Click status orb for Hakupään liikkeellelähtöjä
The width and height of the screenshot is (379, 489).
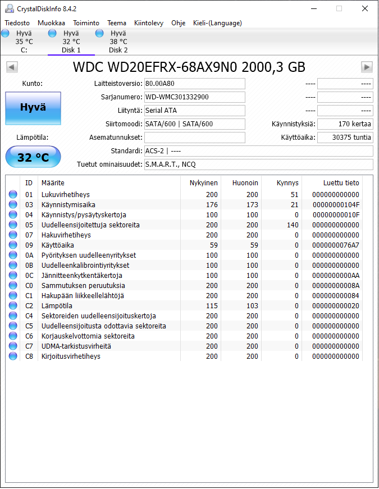(x=13, y=295)
